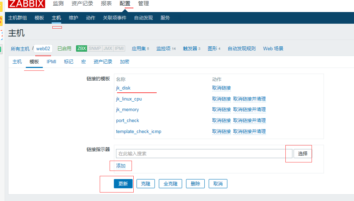Open the 报表 top menu
The width and height of the screenshot is (354, 201).
point(106,4)
